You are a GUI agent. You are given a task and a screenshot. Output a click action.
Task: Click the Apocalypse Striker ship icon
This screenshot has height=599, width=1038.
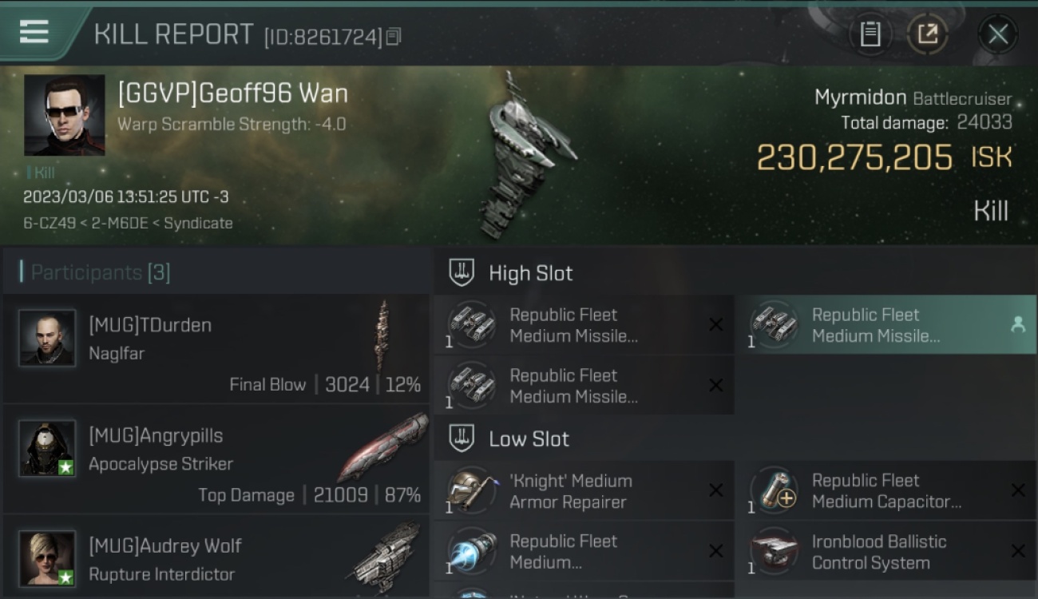(x=383, y=446)
